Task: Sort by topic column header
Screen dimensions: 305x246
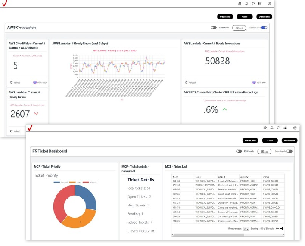Action: (198, 177)
